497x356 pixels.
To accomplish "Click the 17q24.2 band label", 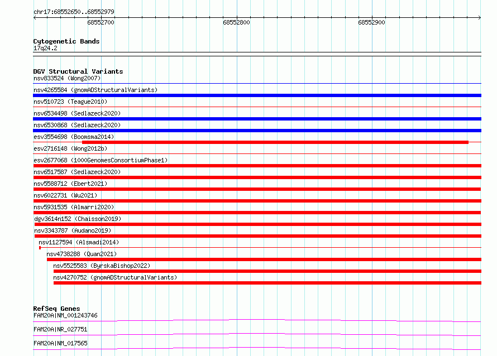I will [x=45, y=48].
